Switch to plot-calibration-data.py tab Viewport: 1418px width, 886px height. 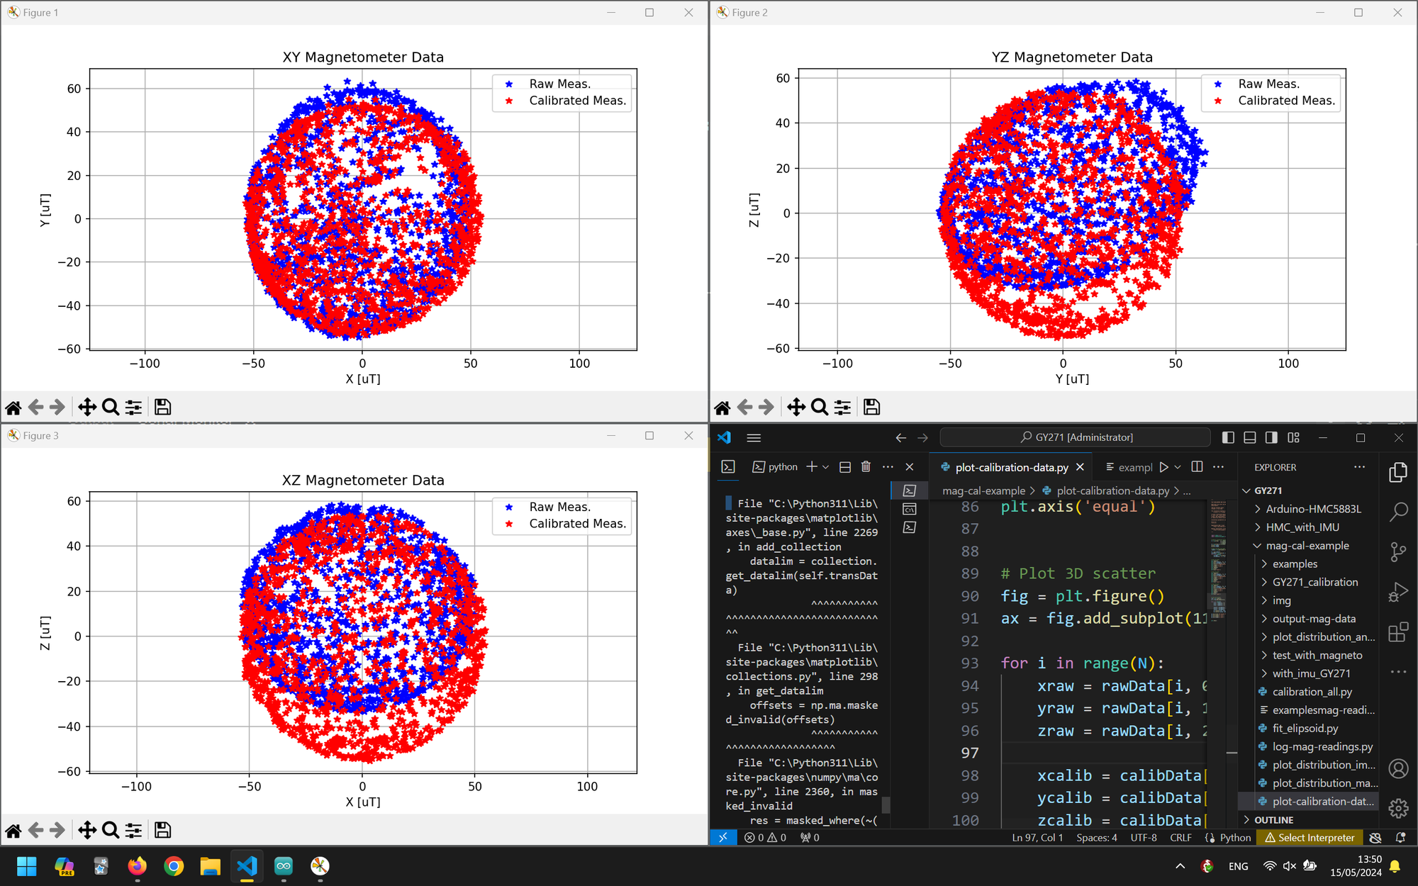coord(1011,467)
